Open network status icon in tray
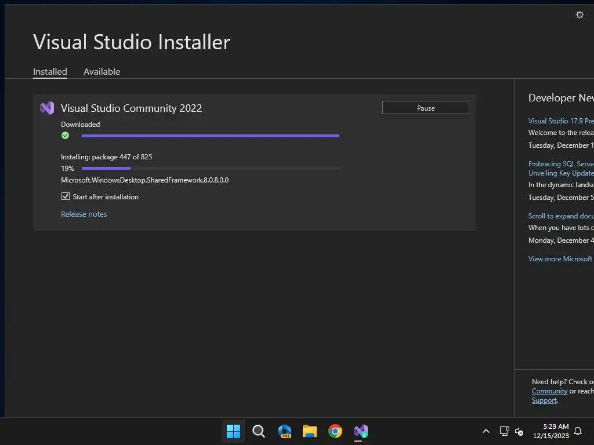Screen dimensions: 594x445 point(504,431)
